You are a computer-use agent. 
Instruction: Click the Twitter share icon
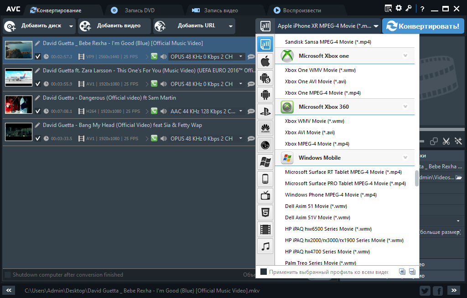tap(425, 290)
